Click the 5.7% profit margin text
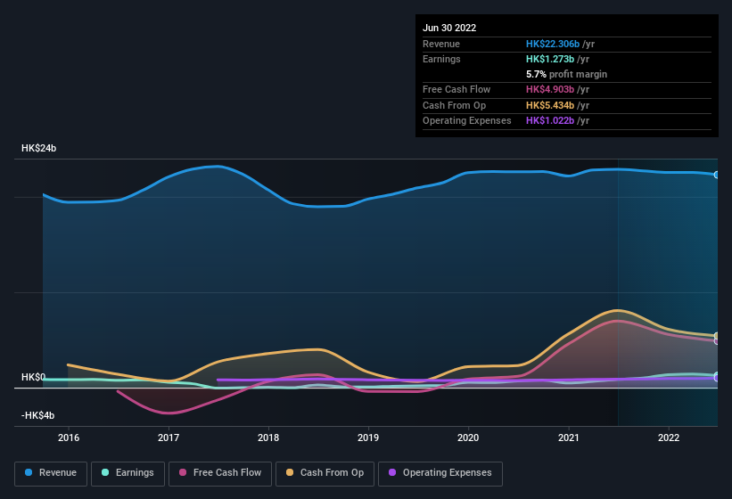Screen dimensions: 732x499 (567, 74)
